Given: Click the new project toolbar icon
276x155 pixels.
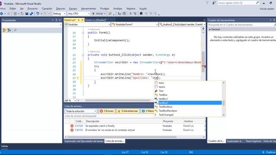Looking at the screenshot, I should click(15, 13).
